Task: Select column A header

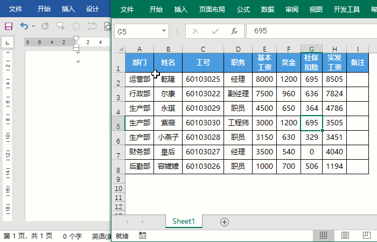Action: tap(139, 49)
